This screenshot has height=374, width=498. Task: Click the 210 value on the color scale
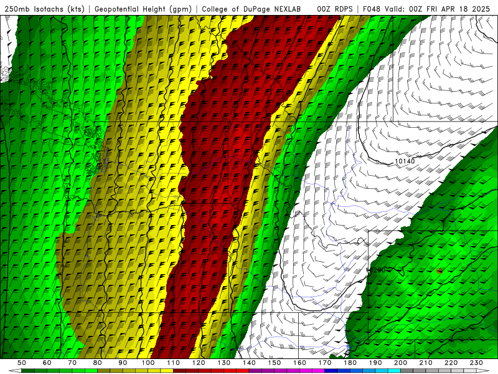tap(426, 363)
